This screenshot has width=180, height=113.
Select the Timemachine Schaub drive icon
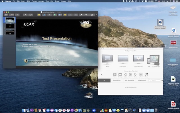pos(173,11)
